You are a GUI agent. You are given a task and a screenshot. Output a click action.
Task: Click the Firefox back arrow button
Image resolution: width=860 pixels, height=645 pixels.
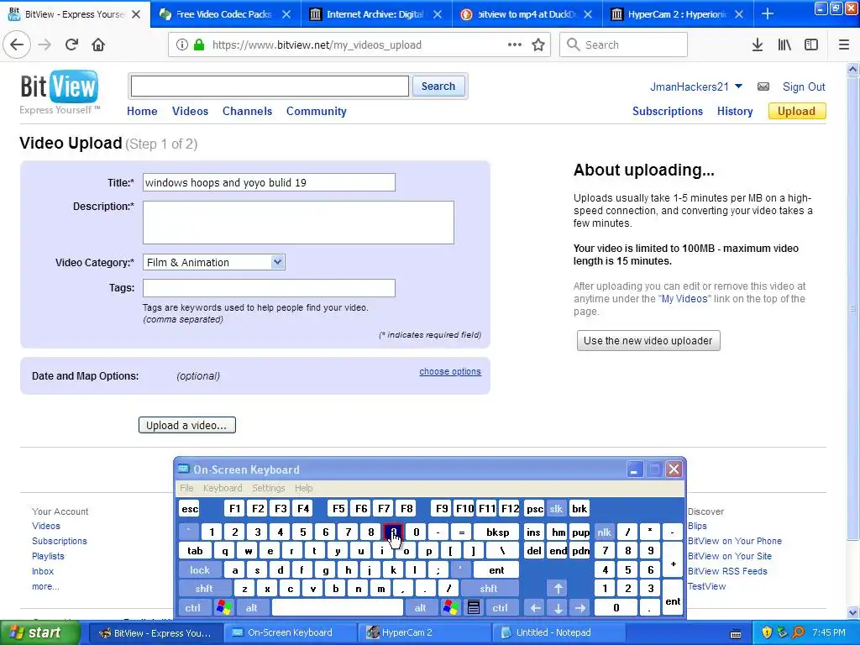tap(17, 45)
